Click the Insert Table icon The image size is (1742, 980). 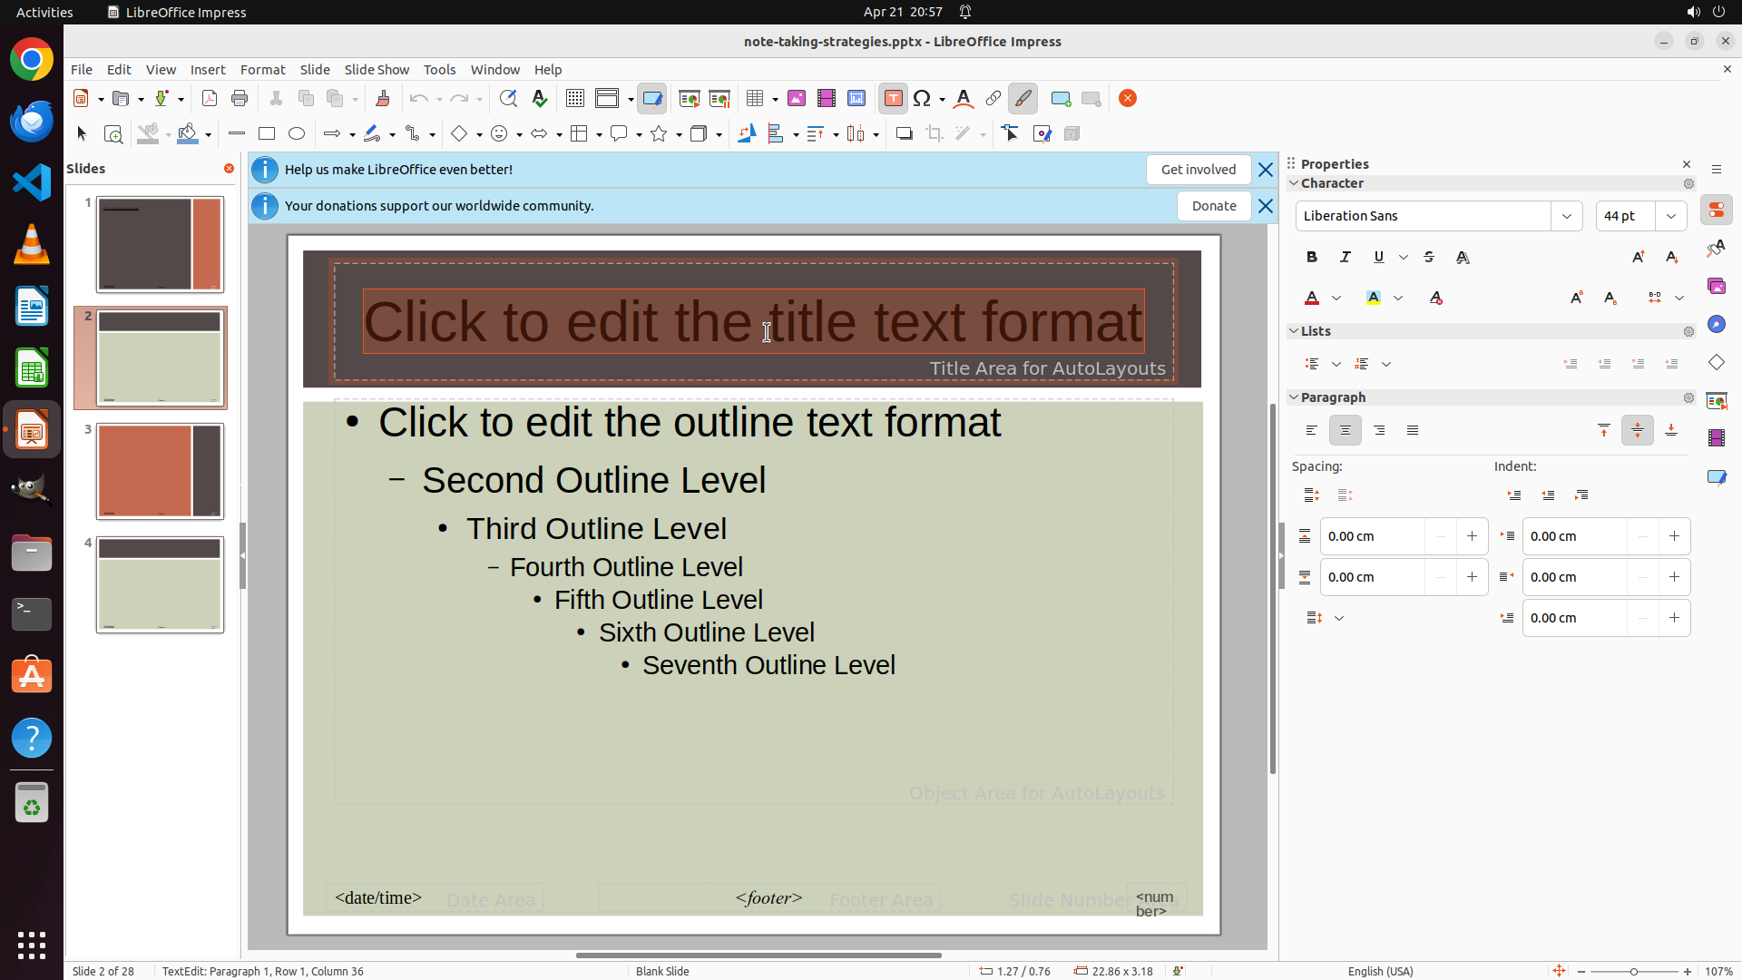tap(755, 99)
